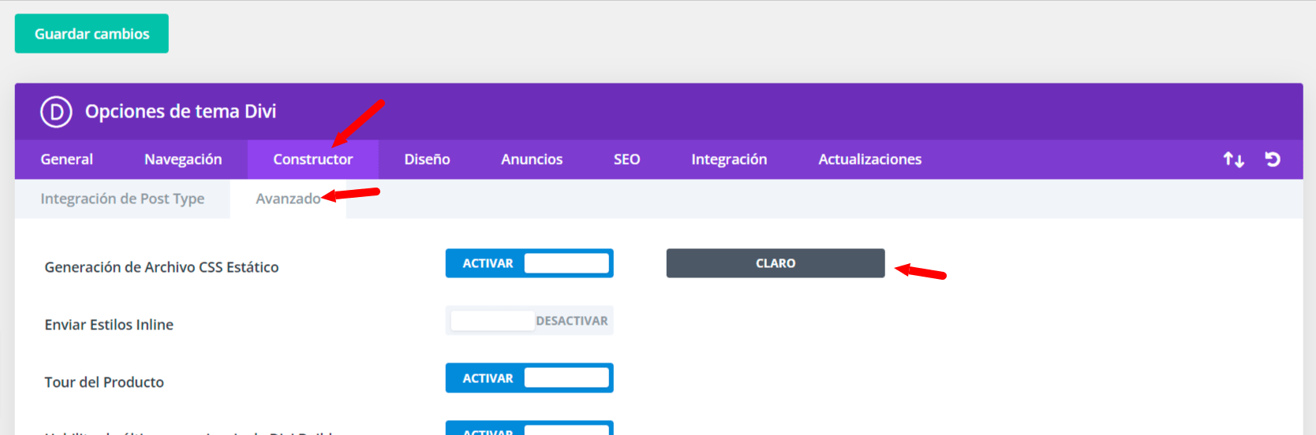
Task: Go to the SEO tab
Action: pyautogui.click(x=627, y=159)
